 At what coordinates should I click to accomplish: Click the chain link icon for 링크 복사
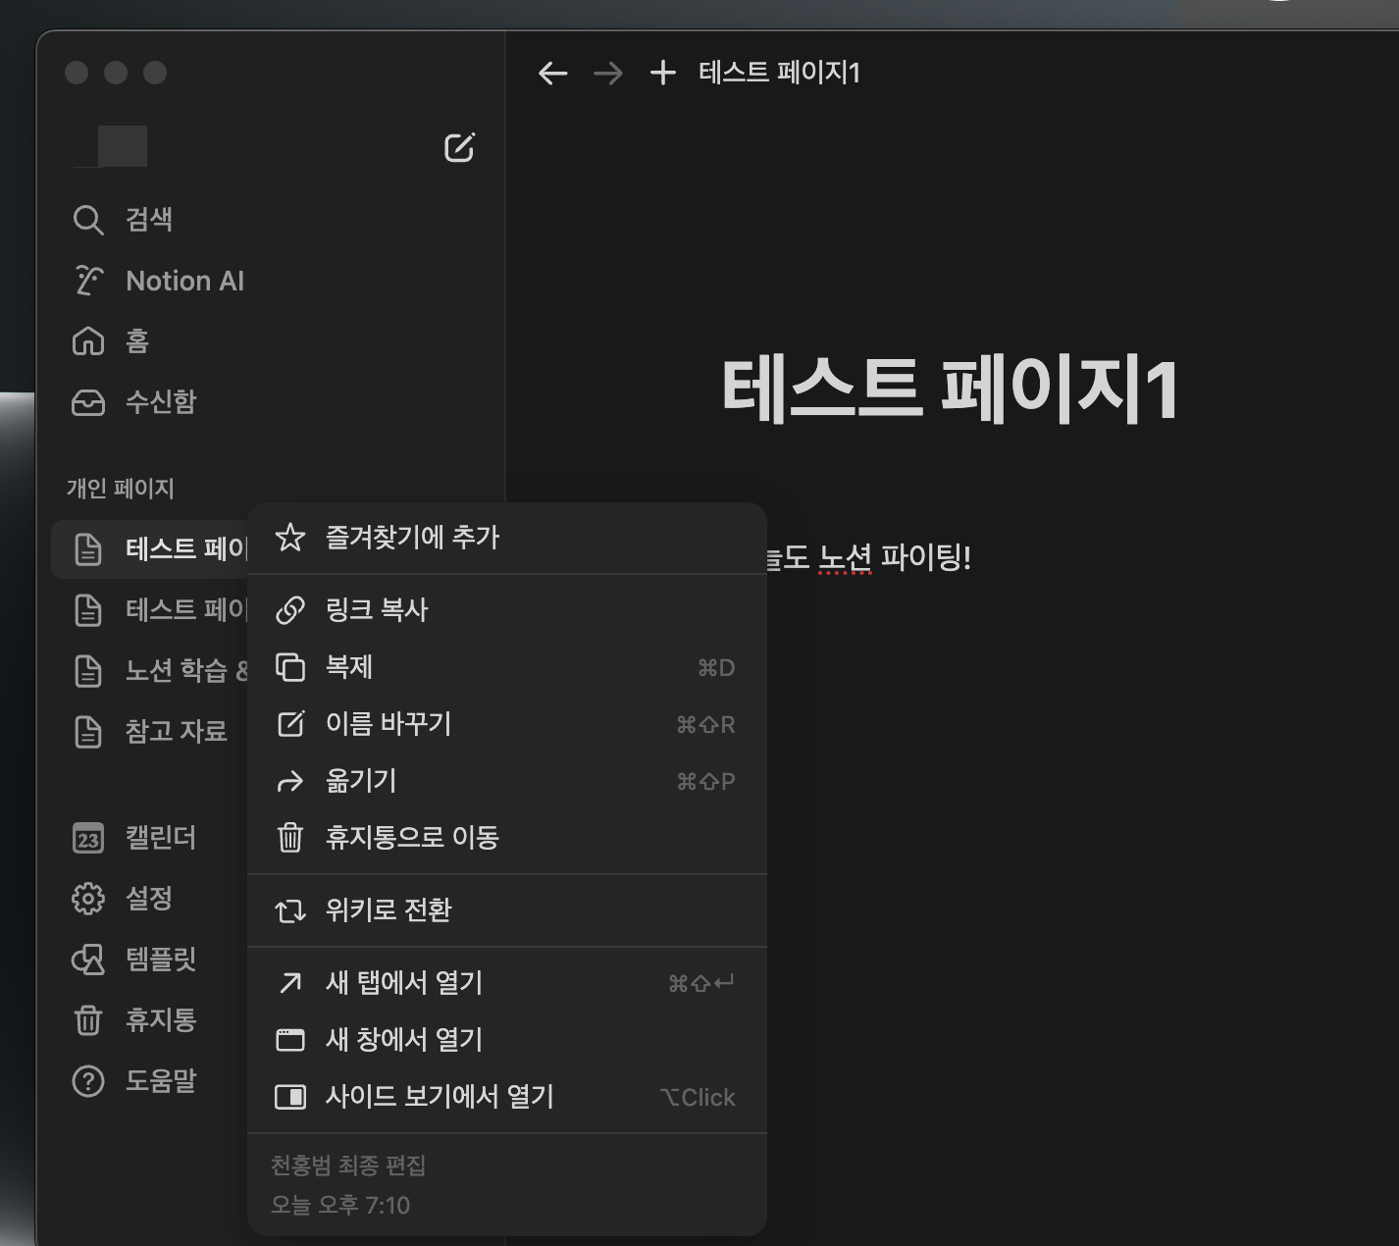coord(290,610)
